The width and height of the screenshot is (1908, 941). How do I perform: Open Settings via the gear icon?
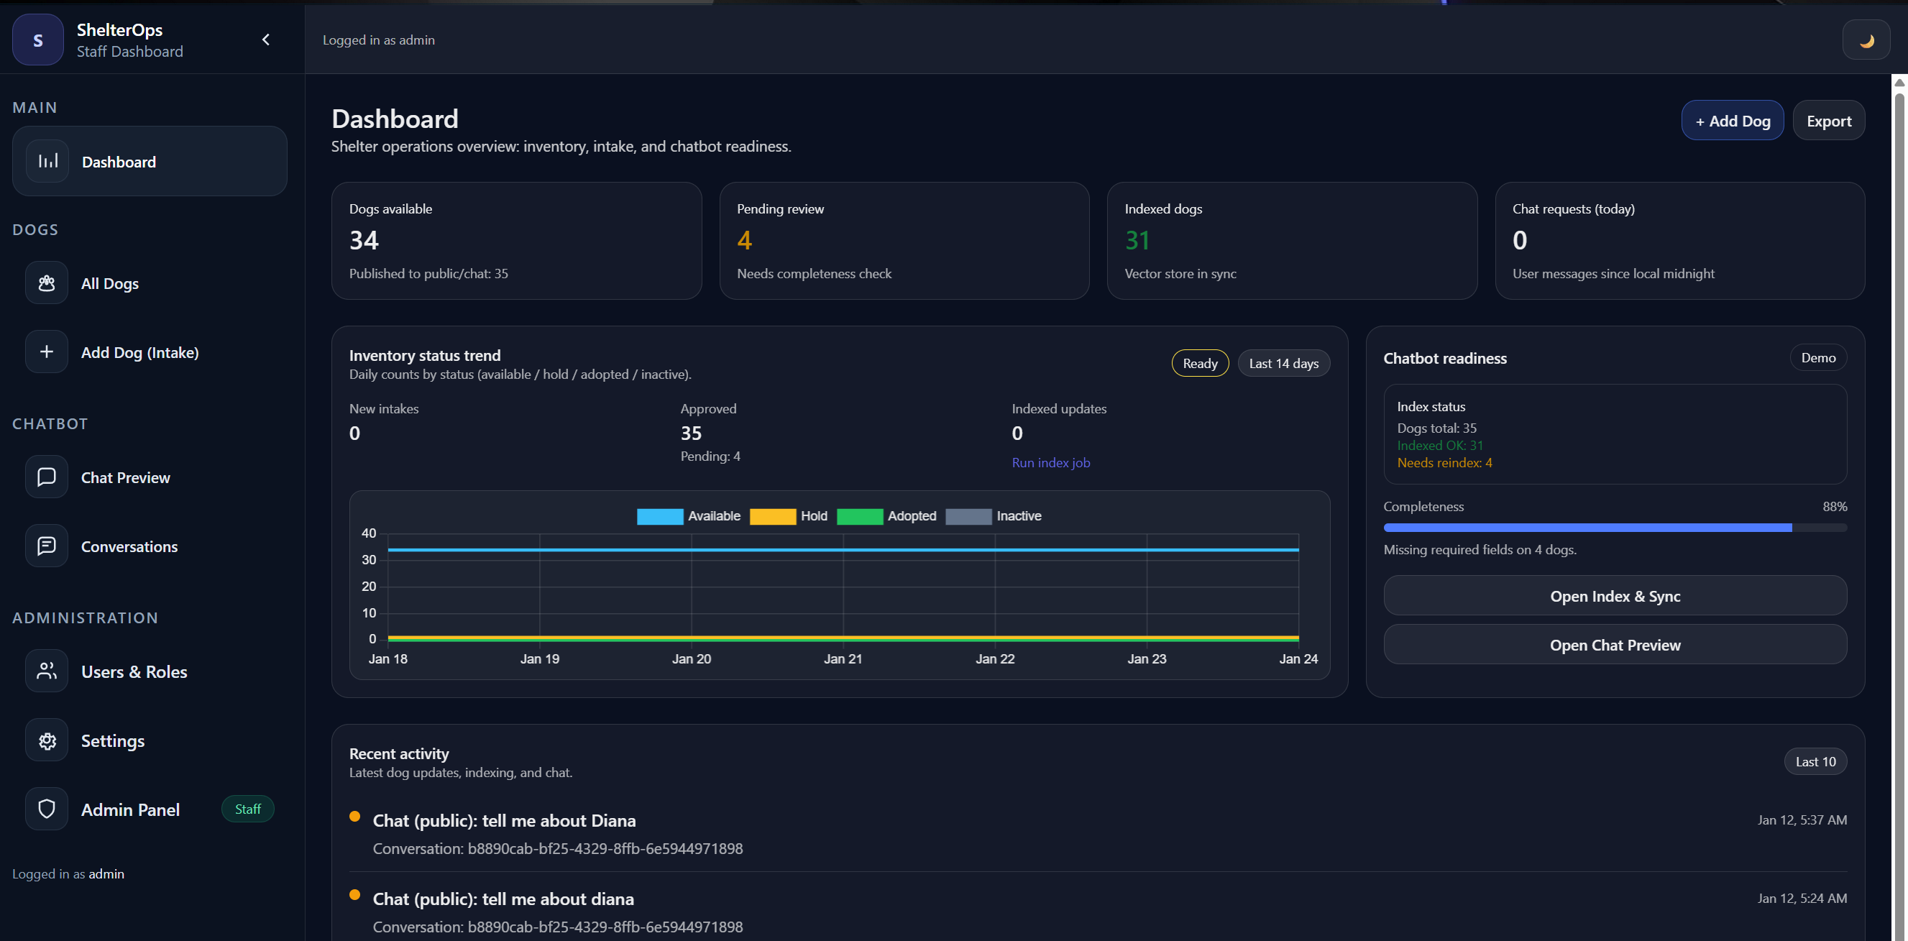click(x=46, y=740)
